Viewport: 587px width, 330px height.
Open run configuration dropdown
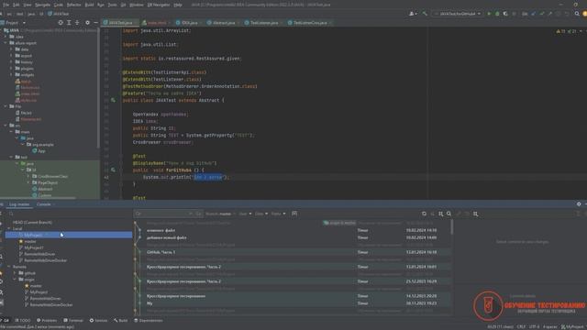pyautogui.click(x=458, y=14)
